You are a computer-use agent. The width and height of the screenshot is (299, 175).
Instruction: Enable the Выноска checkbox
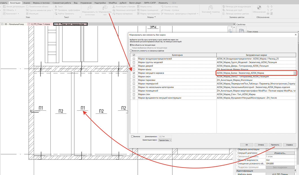132,136
